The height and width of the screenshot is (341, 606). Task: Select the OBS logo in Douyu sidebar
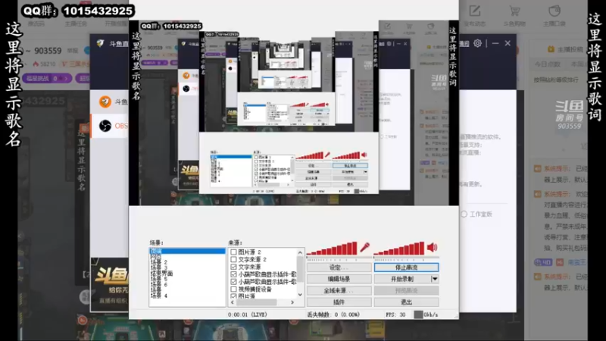tap(105, 126)
